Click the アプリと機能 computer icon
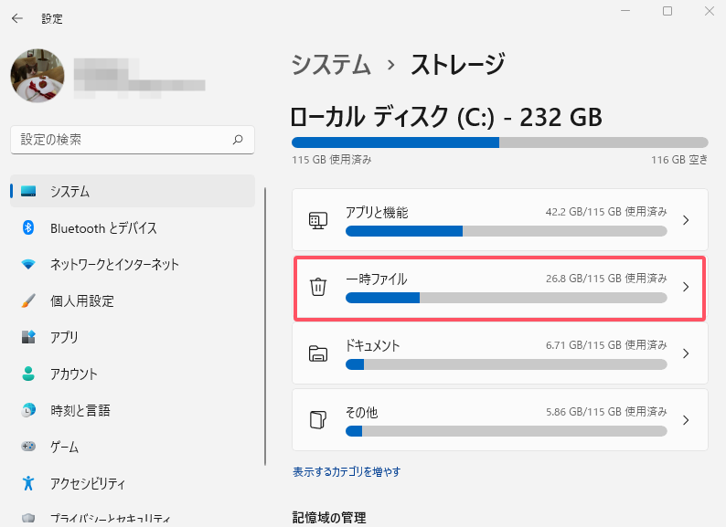The width and height of the screenshot is (726, 527). (318, 221)
